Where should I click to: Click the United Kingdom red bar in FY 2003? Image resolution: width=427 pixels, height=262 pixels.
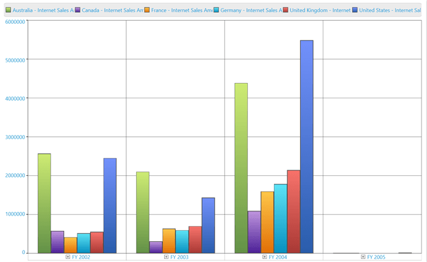pyautogui.click(x=195, y=239)
